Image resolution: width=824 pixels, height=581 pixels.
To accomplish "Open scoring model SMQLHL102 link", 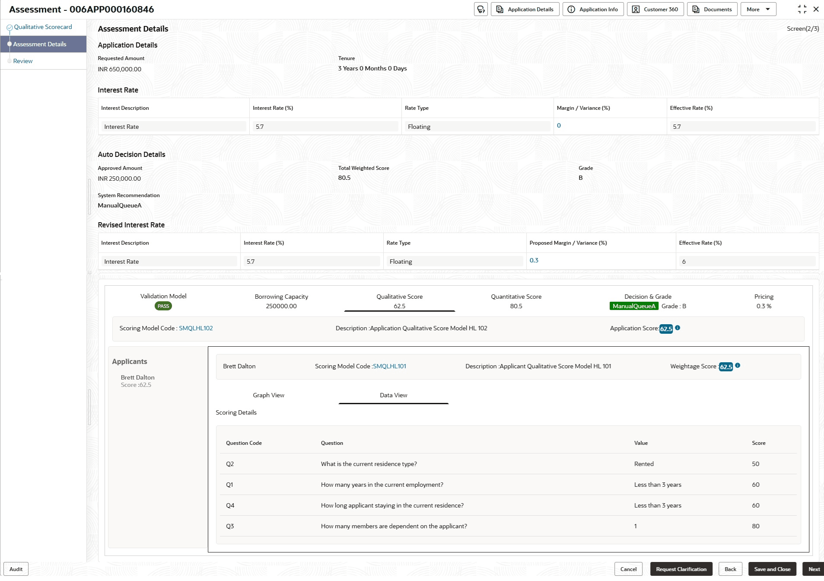I will 196,328.
